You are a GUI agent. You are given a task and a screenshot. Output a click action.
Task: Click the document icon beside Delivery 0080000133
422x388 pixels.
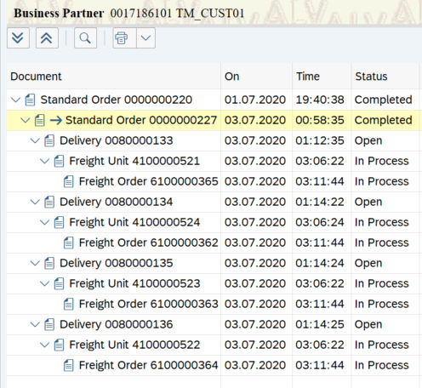pos(49,140)
